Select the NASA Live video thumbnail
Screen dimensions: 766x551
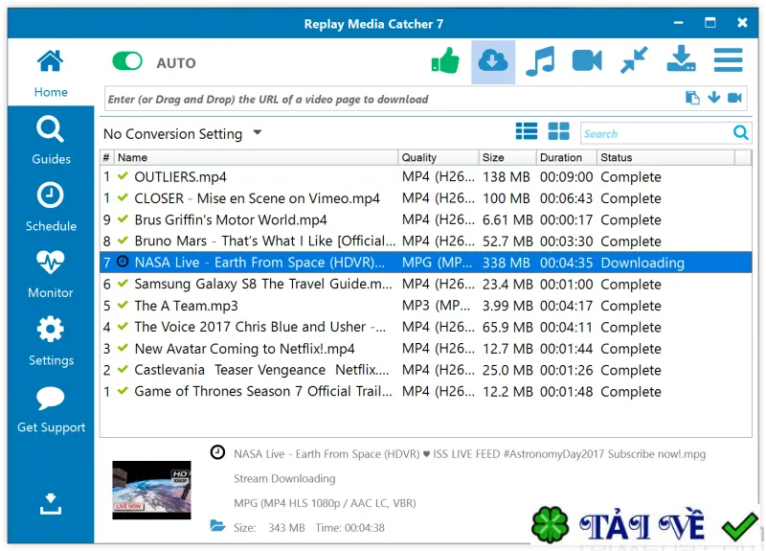pyautogui.click(x=151, y=490)
